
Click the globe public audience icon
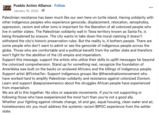tap(43, 10)
